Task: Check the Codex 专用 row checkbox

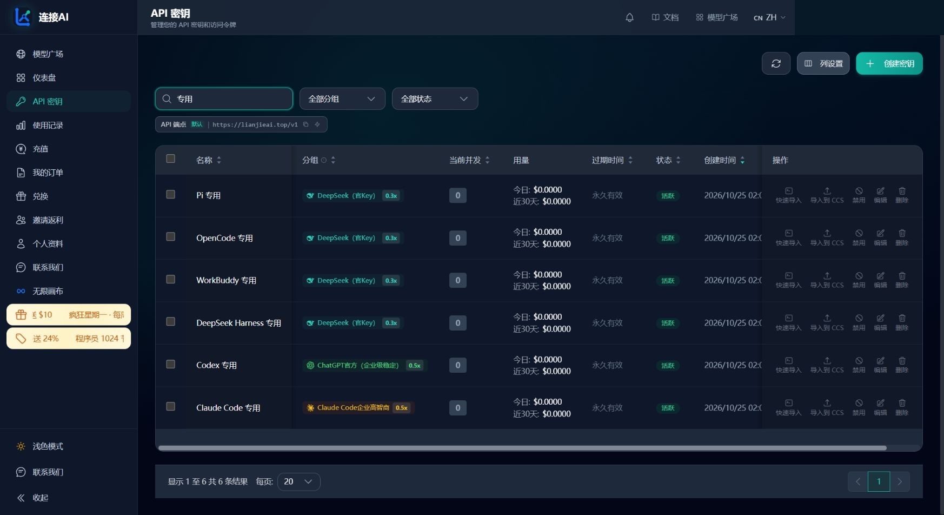Action: coord(170,364)
